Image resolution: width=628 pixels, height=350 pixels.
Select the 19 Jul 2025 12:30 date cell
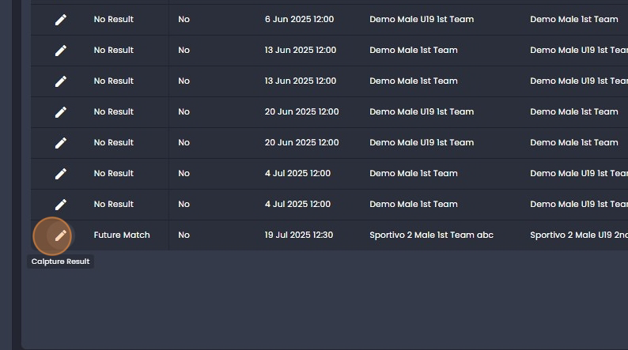tap(299, 235)
